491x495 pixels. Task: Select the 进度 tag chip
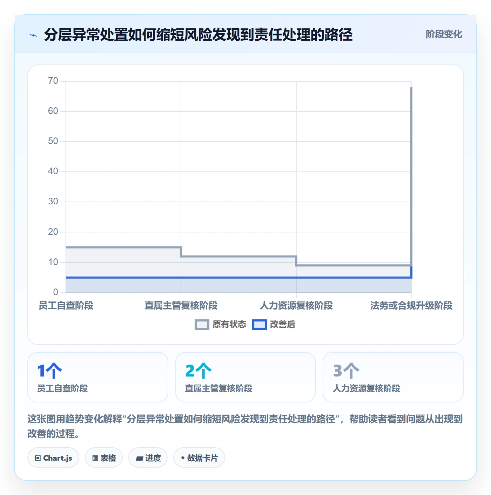pyautogui.click(x=148, y=458)
